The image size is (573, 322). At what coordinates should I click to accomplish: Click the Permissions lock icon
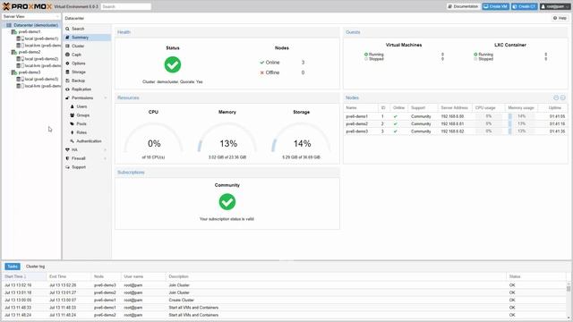click(67, 97)
